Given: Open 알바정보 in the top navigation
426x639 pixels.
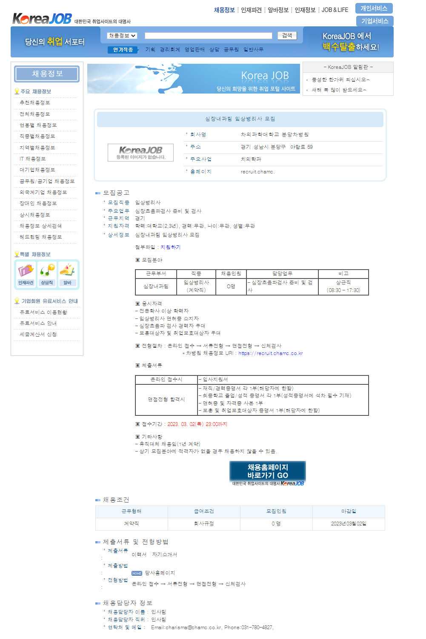Looking at the screenshot, I should pyautogui.click(x=278, y=10).
